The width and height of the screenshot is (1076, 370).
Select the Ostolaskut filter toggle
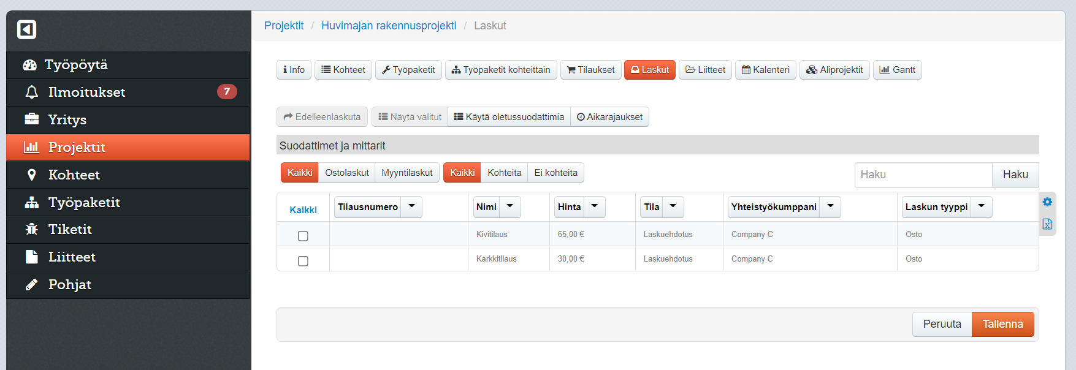(x=346, y=173)
